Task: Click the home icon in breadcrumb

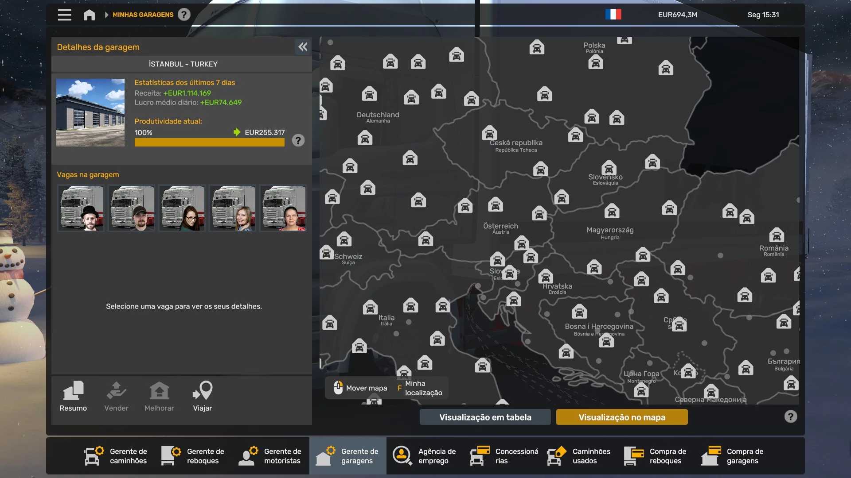Action: [x=89, y=15]
